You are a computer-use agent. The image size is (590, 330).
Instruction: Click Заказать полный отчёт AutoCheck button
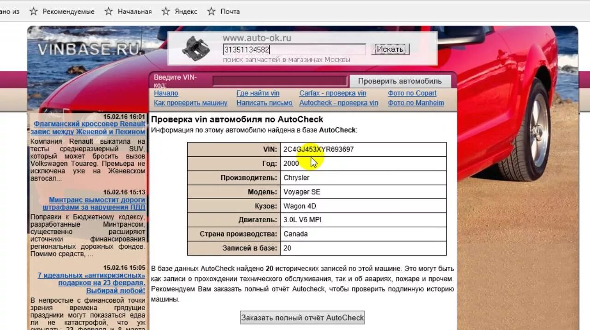click(x=302, y=318)
